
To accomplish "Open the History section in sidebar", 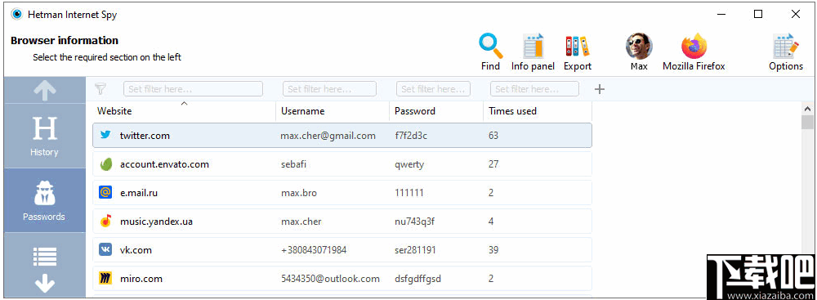I will pos(44,136).
